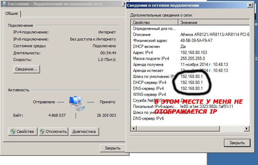Click the network computers activity icon

pos(77,104)
